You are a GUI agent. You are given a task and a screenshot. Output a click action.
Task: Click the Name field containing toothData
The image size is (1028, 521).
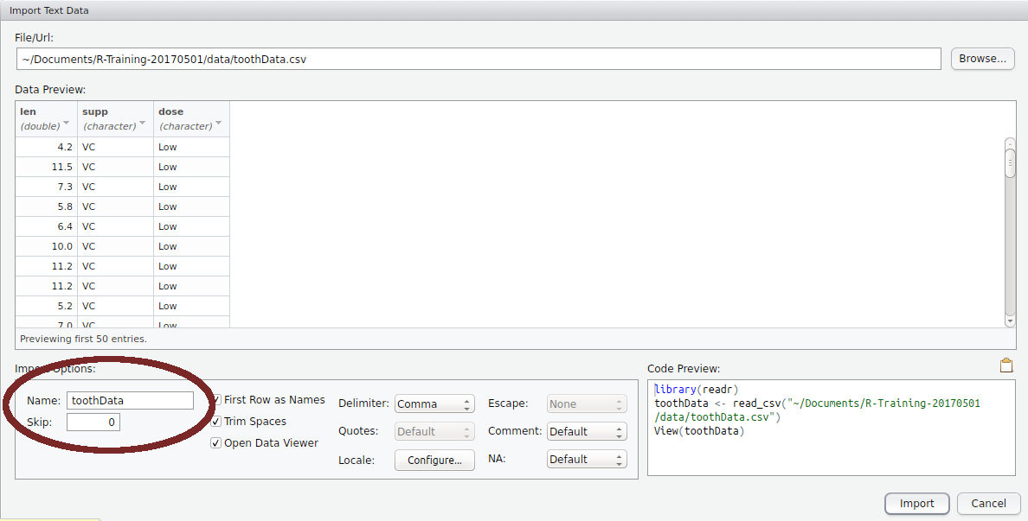130,401
